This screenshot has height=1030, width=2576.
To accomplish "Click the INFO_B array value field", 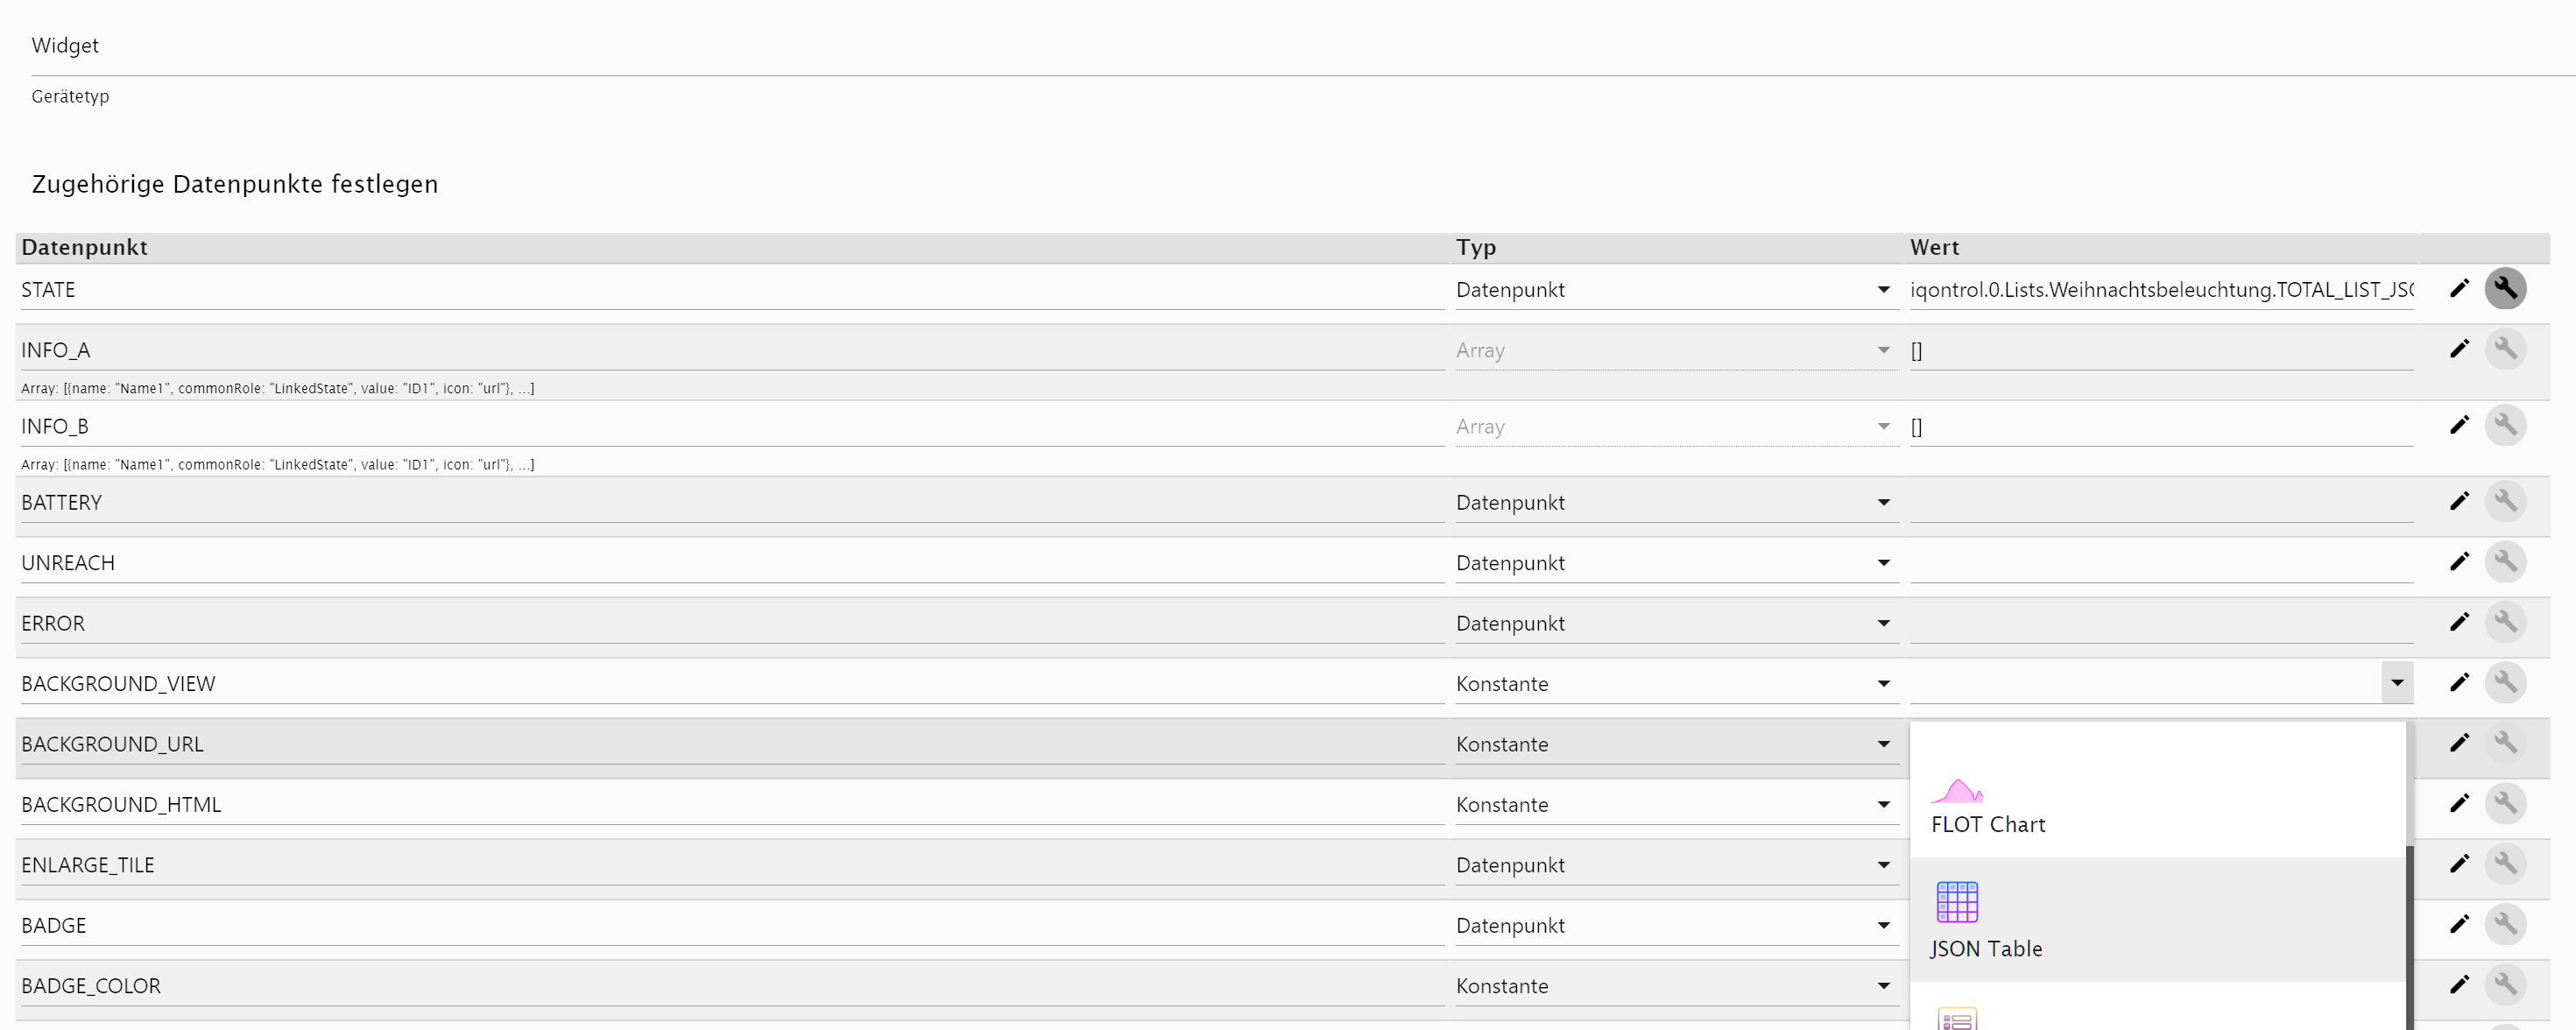I will (x=2161, y=427).
